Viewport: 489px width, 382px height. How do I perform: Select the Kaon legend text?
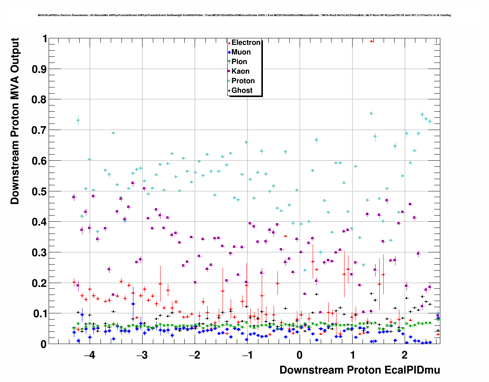click(240, 71)
